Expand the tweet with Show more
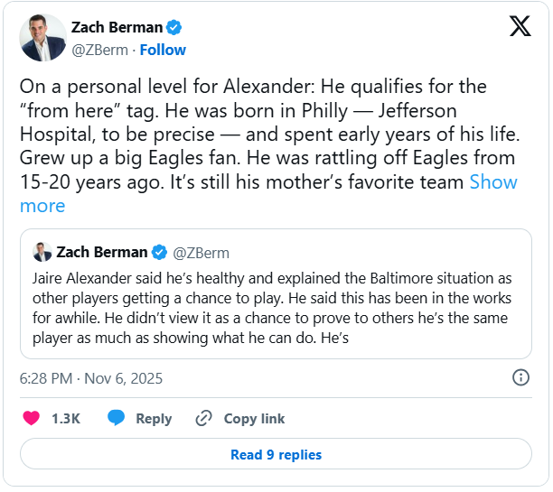The image size is (553, 492). coord(493,182)
